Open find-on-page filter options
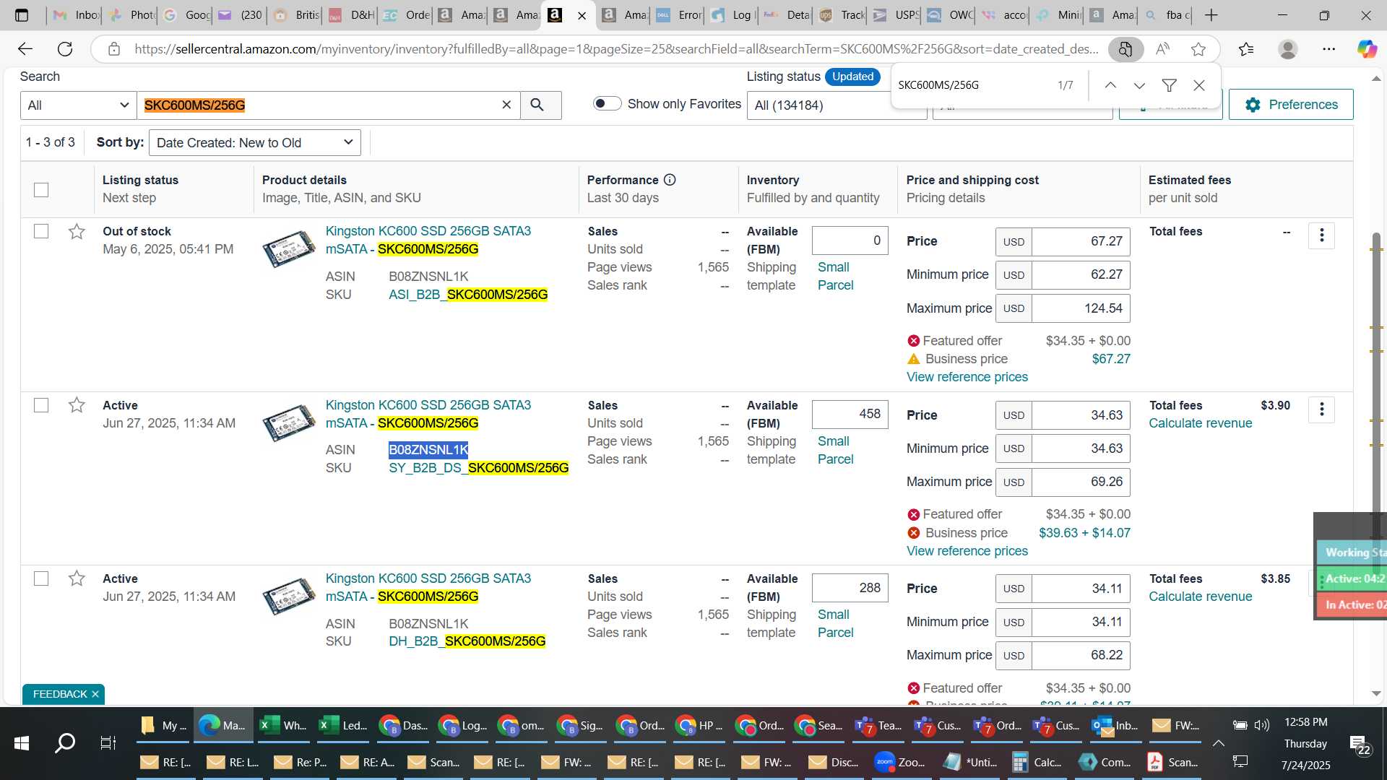This screenshot has width=1387, height=780. click(1169, 85)
